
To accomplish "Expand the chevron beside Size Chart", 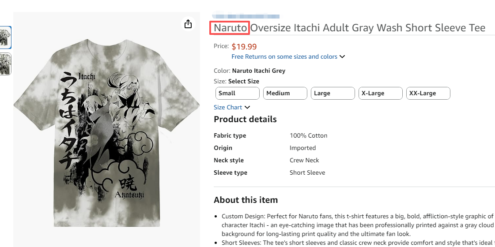I will [x=247, y=107].
